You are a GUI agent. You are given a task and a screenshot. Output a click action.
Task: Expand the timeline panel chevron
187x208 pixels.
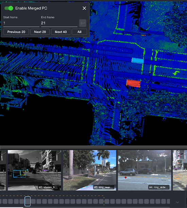(x=177, y=202)
